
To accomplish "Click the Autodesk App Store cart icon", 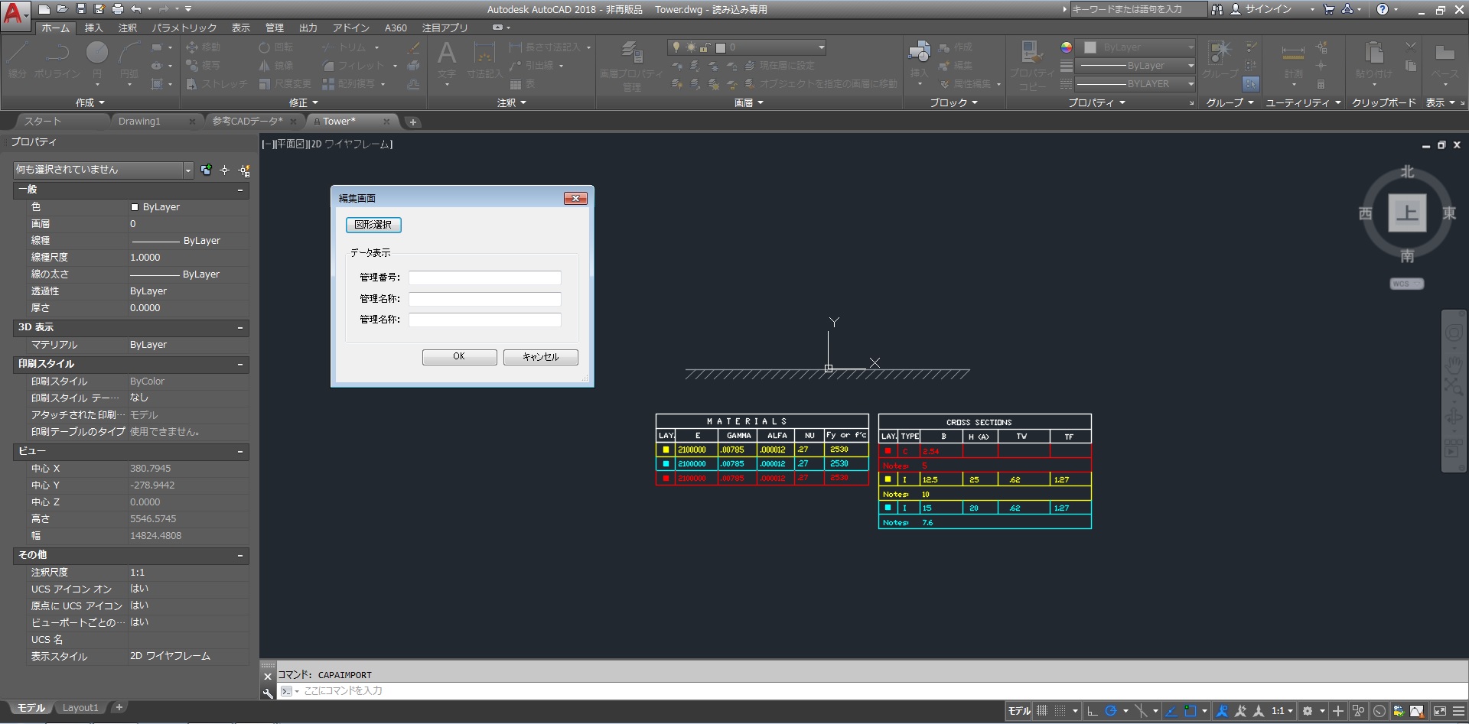I will pos(1328,9).
